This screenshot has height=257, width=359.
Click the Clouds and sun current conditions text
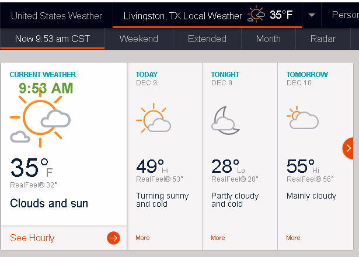tap(49, 203)
